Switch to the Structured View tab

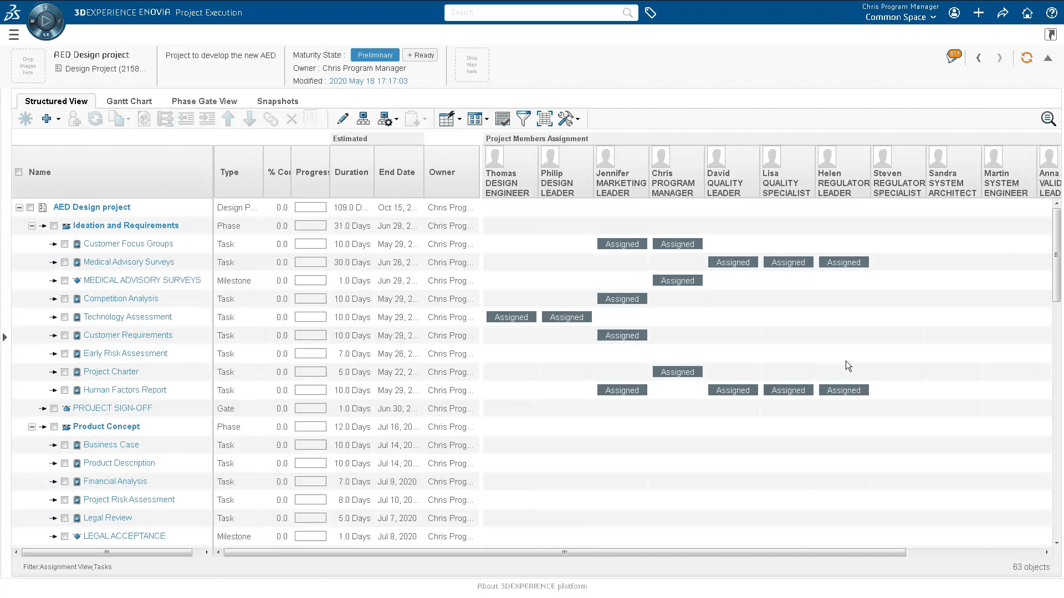click(x=56, y=101)
